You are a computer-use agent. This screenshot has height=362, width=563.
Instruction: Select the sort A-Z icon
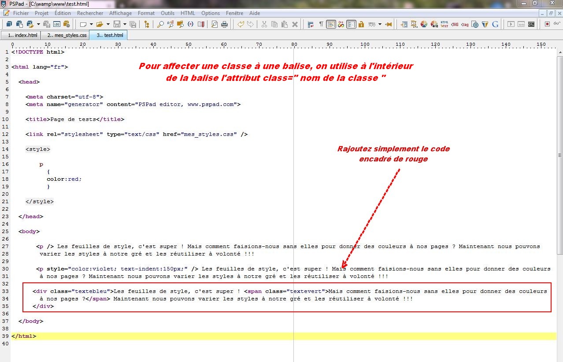coord(170,24)
